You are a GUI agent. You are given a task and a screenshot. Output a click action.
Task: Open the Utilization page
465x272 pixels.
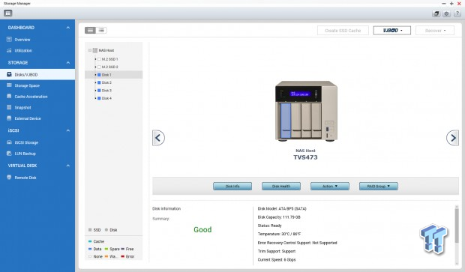(23, 50)
